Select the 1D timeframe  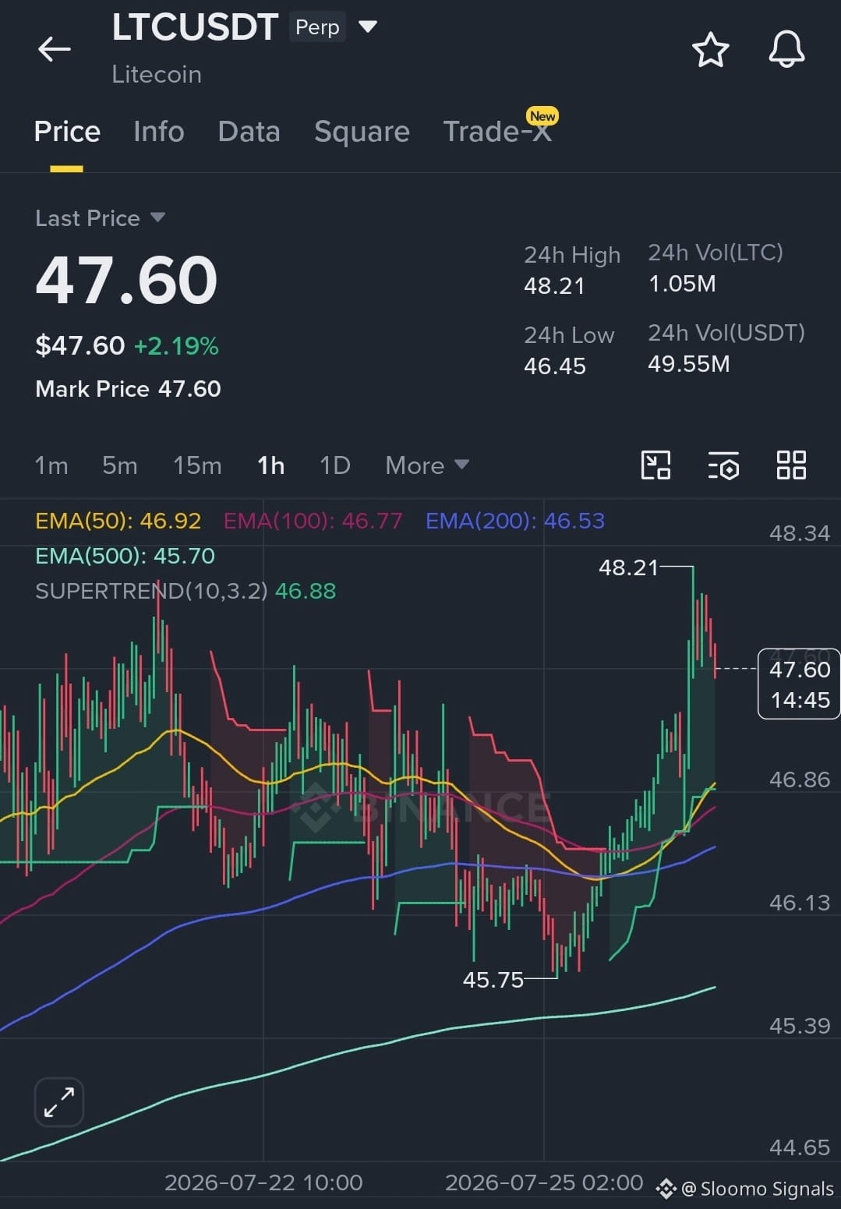335,465
